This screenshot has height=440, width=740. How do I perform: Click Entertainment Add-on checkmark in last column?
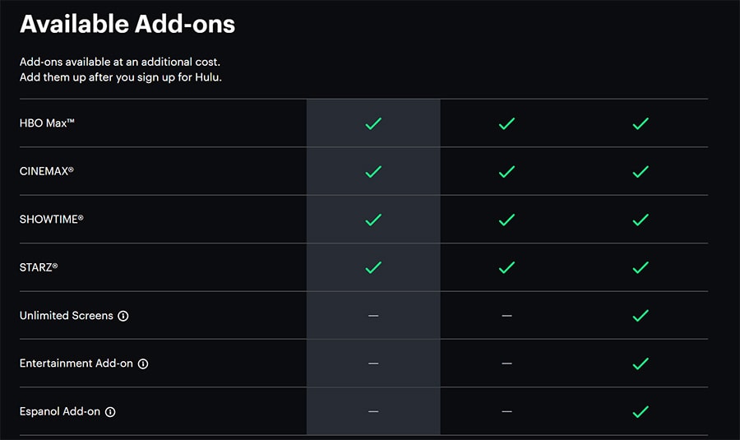(641, 364)
